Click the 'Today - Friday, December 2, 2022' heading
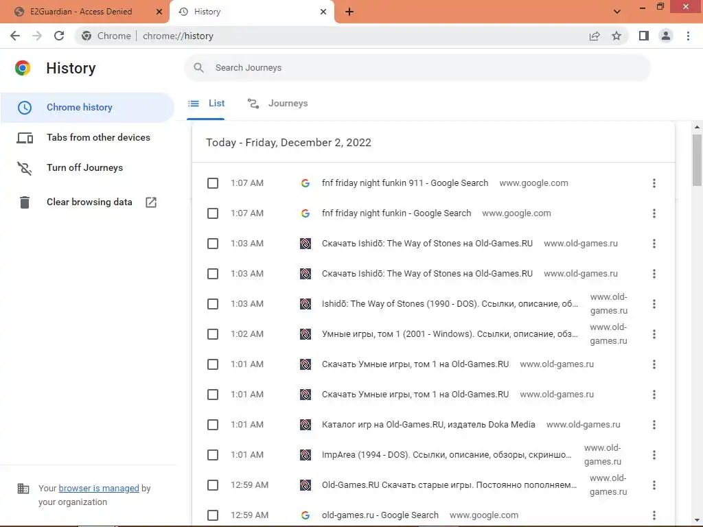Viewport: 703px width, 527px height. [x=288, y=143]
